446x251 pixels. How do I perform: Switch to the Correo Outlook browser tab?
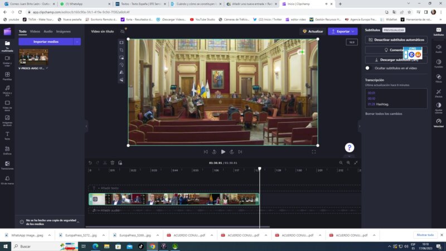click(28, 4)
